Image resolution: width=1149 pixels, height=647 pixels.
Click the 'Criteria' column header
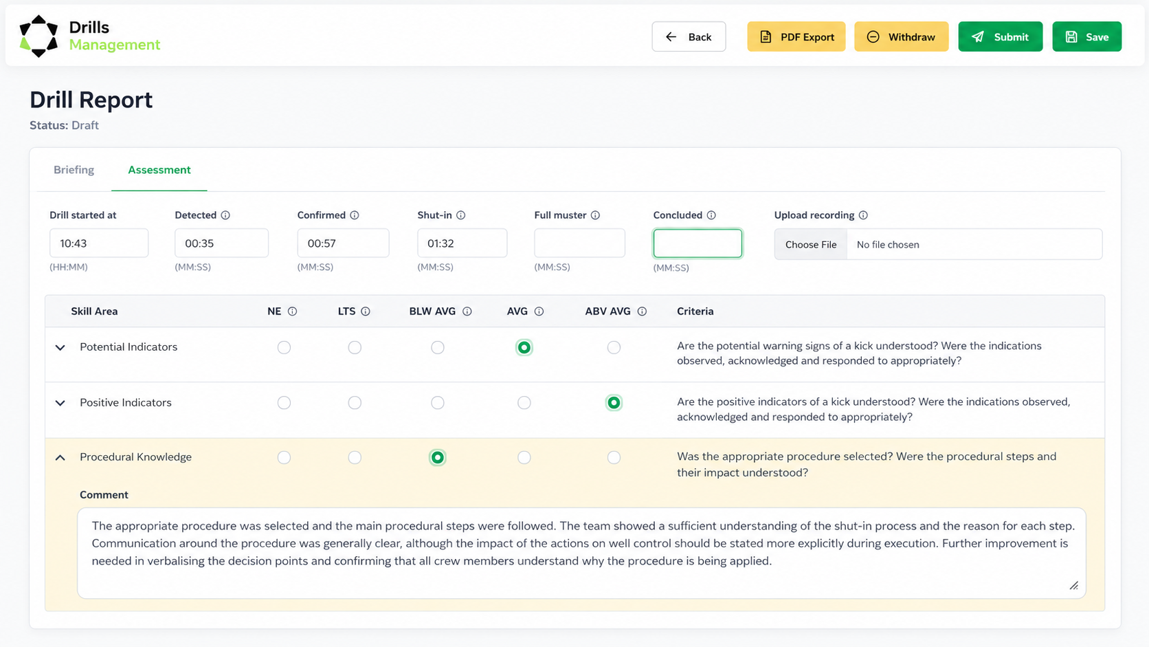coord(695,311)
